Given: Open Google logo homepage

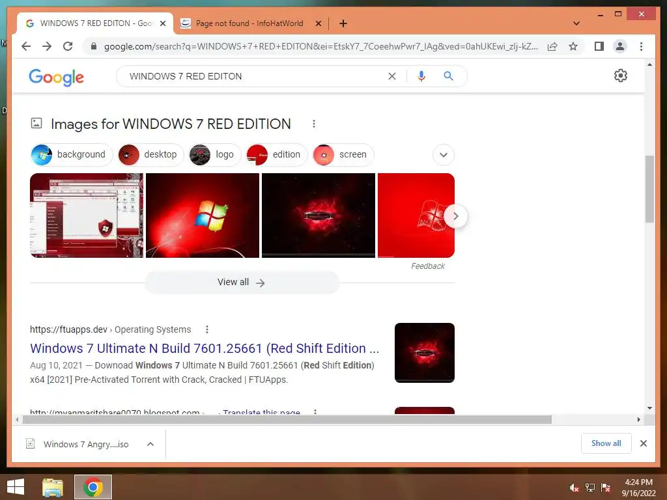Looking at the screenshot, I should click(56, 77).
